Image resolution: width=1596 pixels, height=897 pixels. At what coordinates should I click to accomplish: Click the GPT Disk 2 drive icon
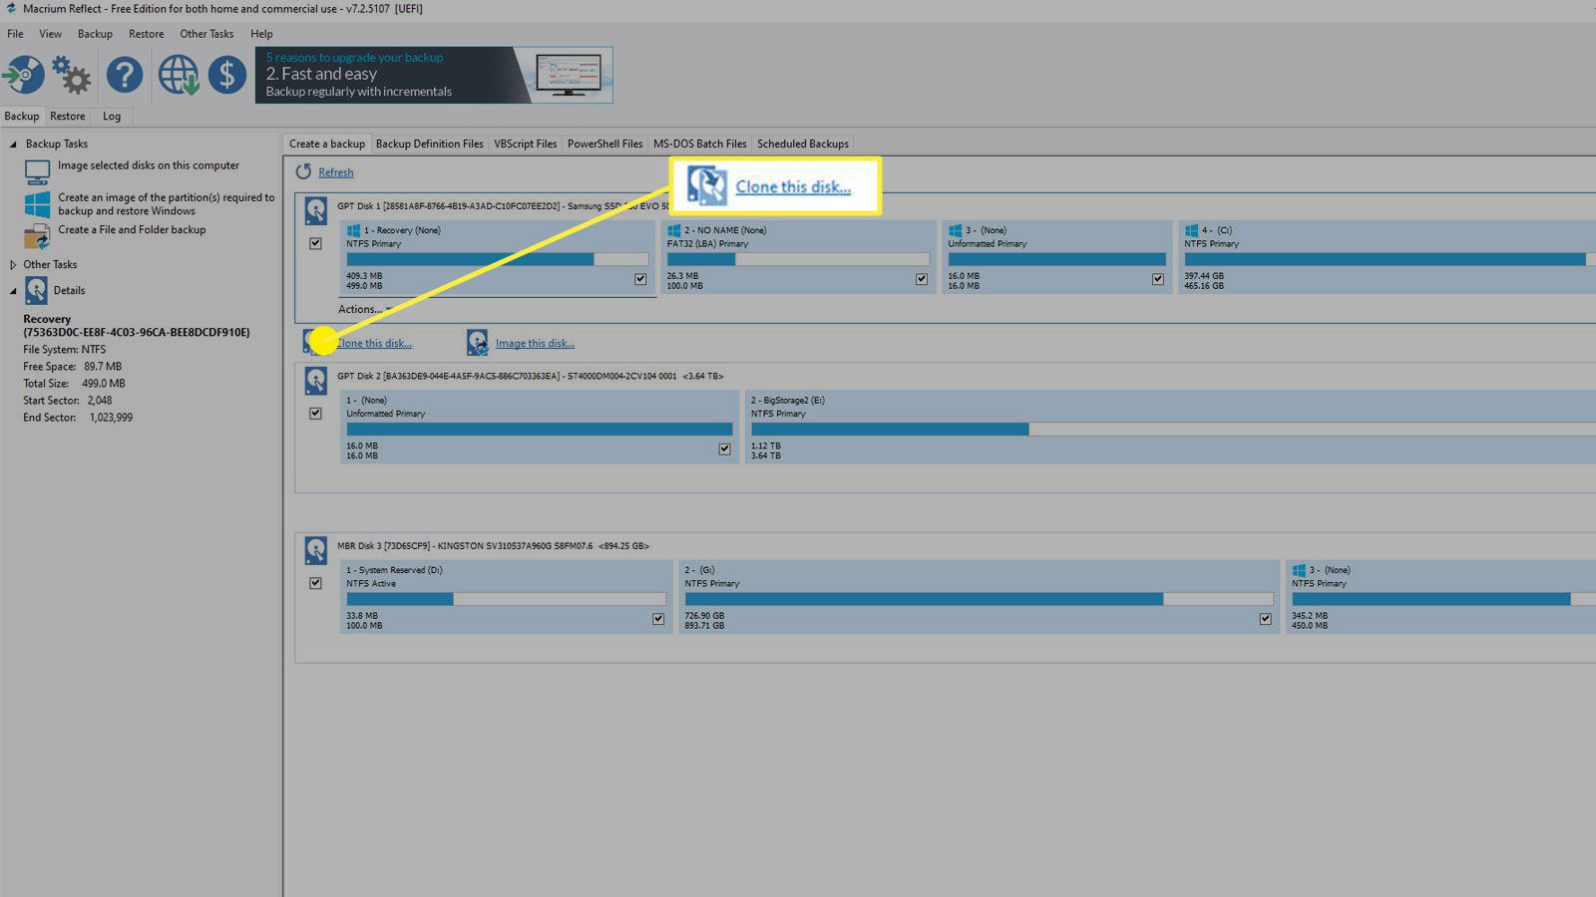click(315, 381)
